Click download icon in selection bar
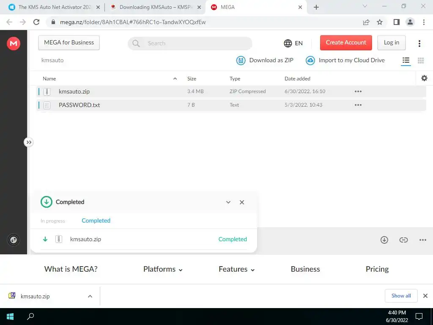Screen dimensions: 433x325 tap(384, 240)
